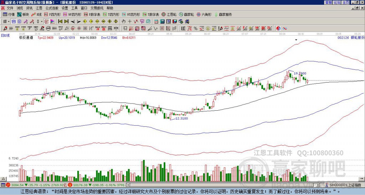Jump to the first bar icon
The image size is (365, 195).
click(x=60, y=22)
